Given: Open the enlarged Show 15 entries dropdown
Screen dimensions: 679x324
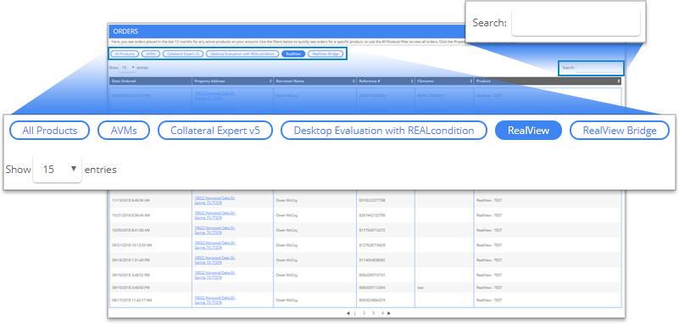Looking at the screenshot, I should click(57, 169).
